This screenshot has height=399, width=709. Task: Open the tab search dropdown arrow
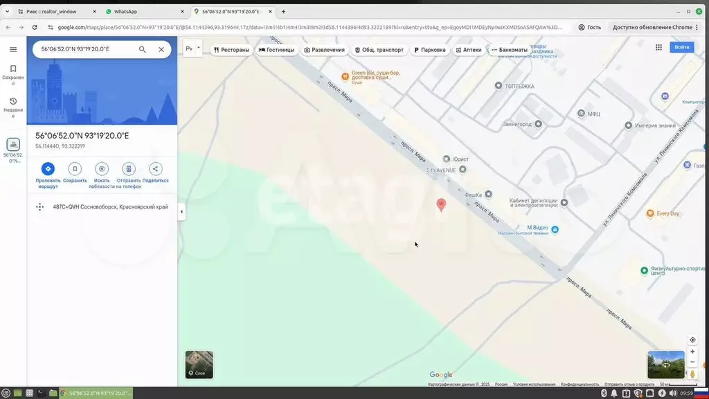point(7,11)
